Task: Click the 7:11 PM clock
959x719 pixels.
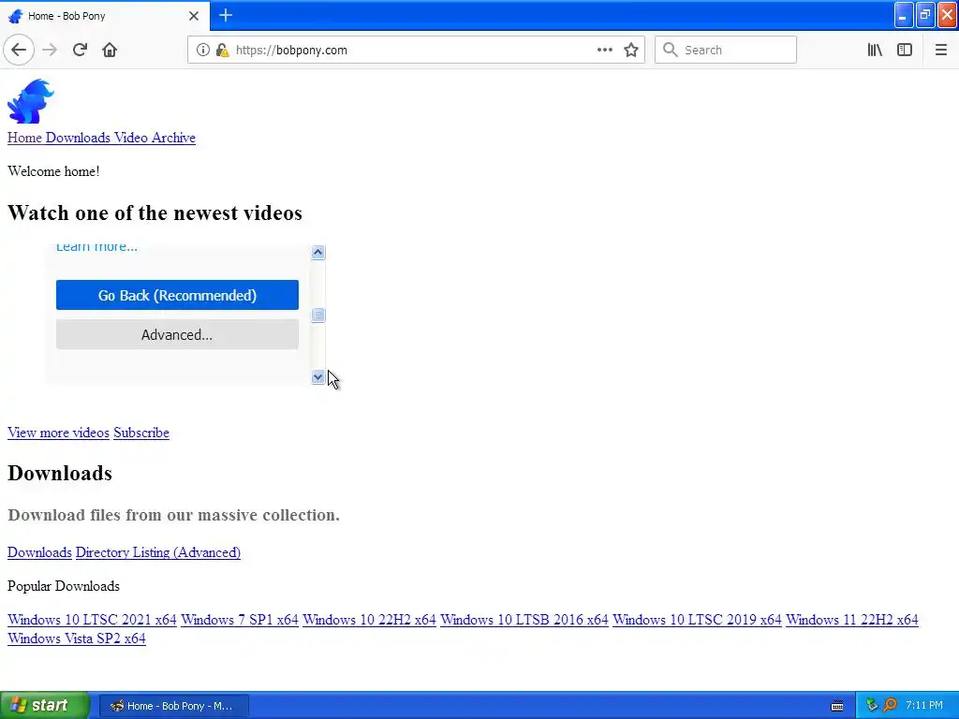Action: [x=924, y=706]
